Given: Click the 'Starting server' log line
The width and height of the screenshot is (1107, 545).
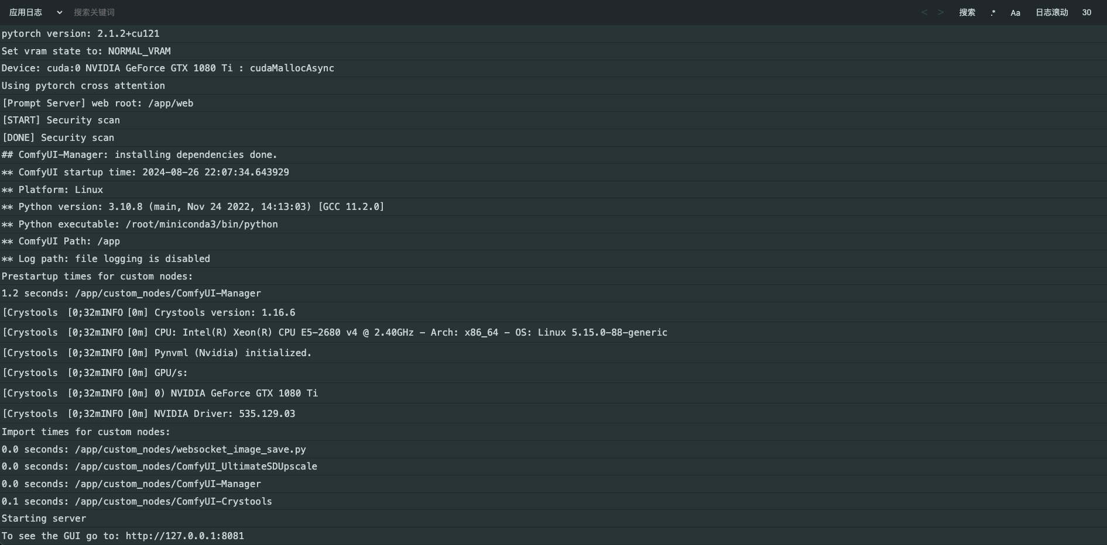Looking at the screenshot, I should (x=44, y=518).
